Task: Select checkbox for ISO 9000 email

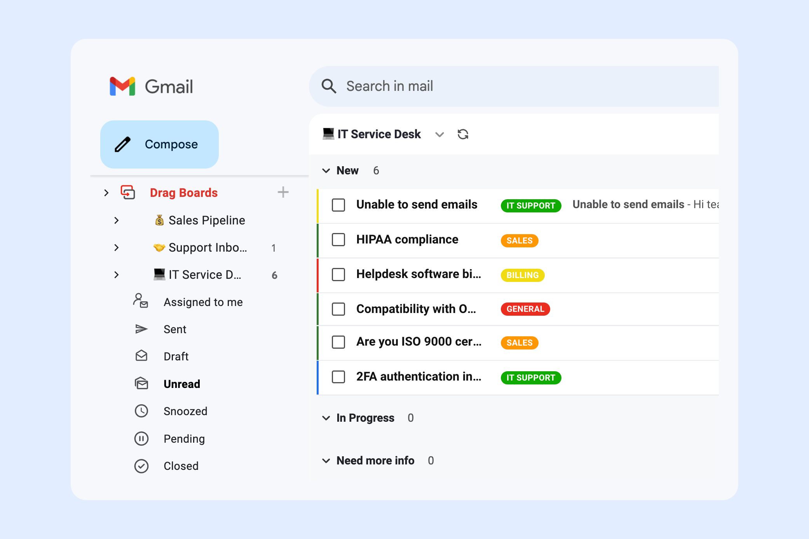Action: (x=338, y=342)
